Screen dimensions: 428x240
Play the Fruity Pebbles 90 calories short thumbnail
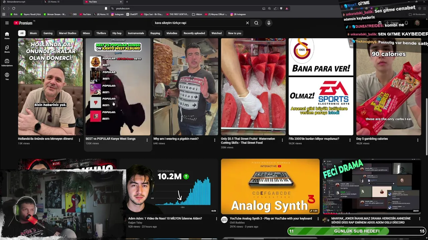tap(389, 87)
